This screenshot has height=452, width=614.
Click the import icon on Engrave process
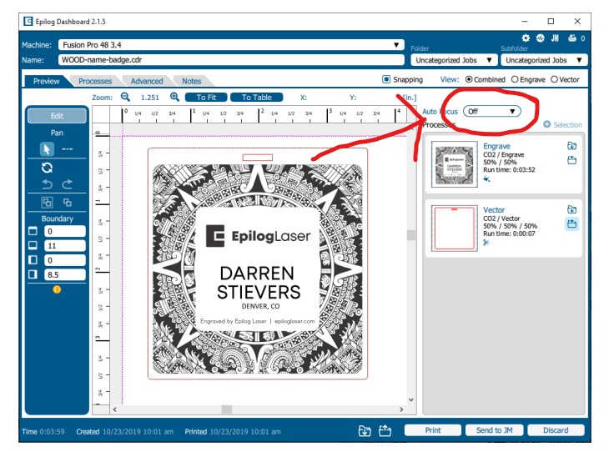[572, 146]
